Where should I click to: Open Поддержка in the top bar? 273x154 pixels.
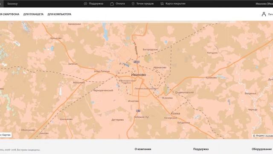pyautogui.click(x=96, y=4)
